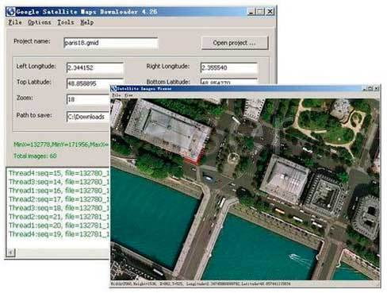
Task: Minimize the Google Satellite Maps Downloader window
Action: point(251,12)
